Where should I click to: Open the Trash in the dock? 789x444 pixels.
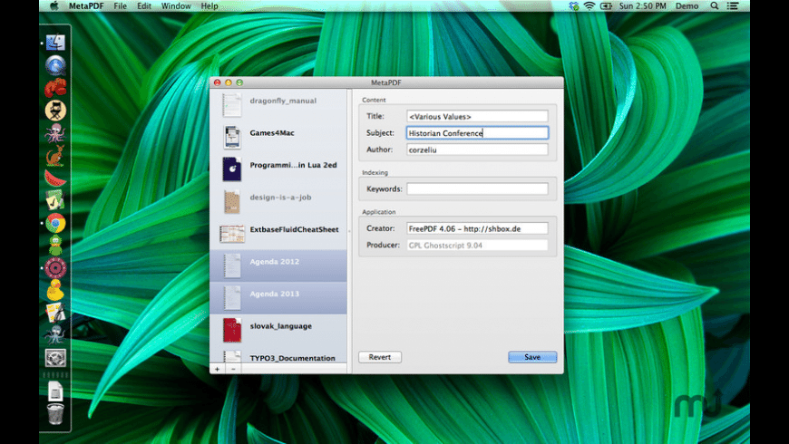pyautogui.click(x=55, y=414)
